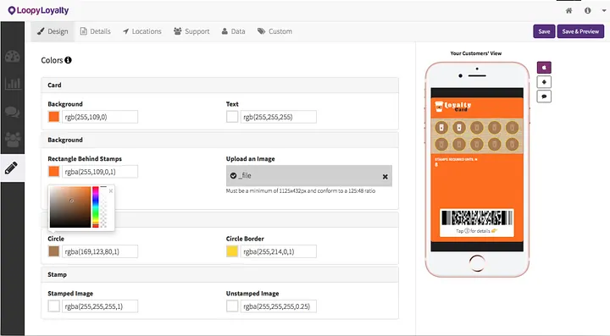This screenshot has height=336, width=610.
Task: Open the Card Text white swatch
Action: [x=232, y=117]
